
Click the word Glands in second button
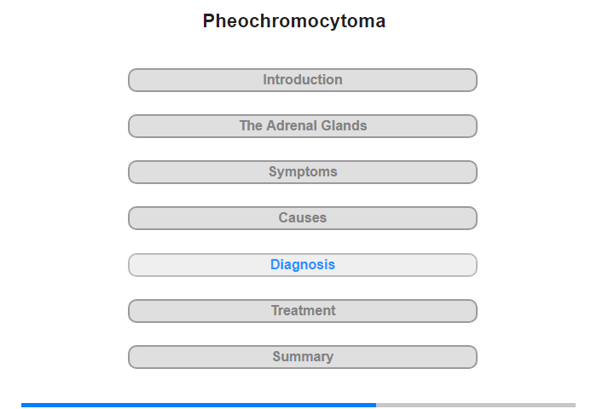point(344,125)
